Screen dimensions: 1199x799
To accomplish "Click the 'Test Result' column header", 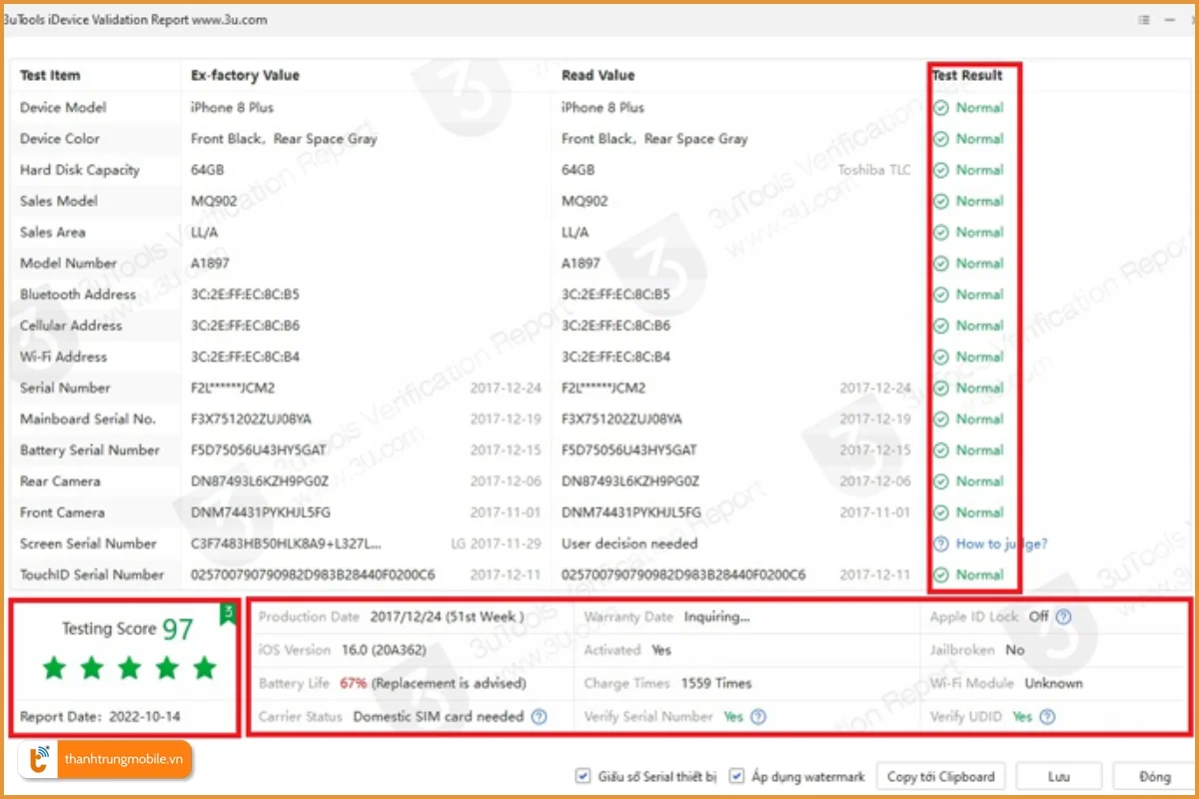I will (x=967, y=76).
